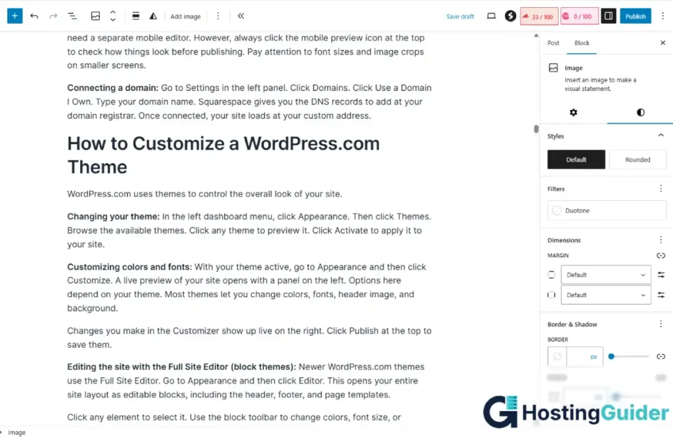Switch to the Block tab

tap(582, 43)
